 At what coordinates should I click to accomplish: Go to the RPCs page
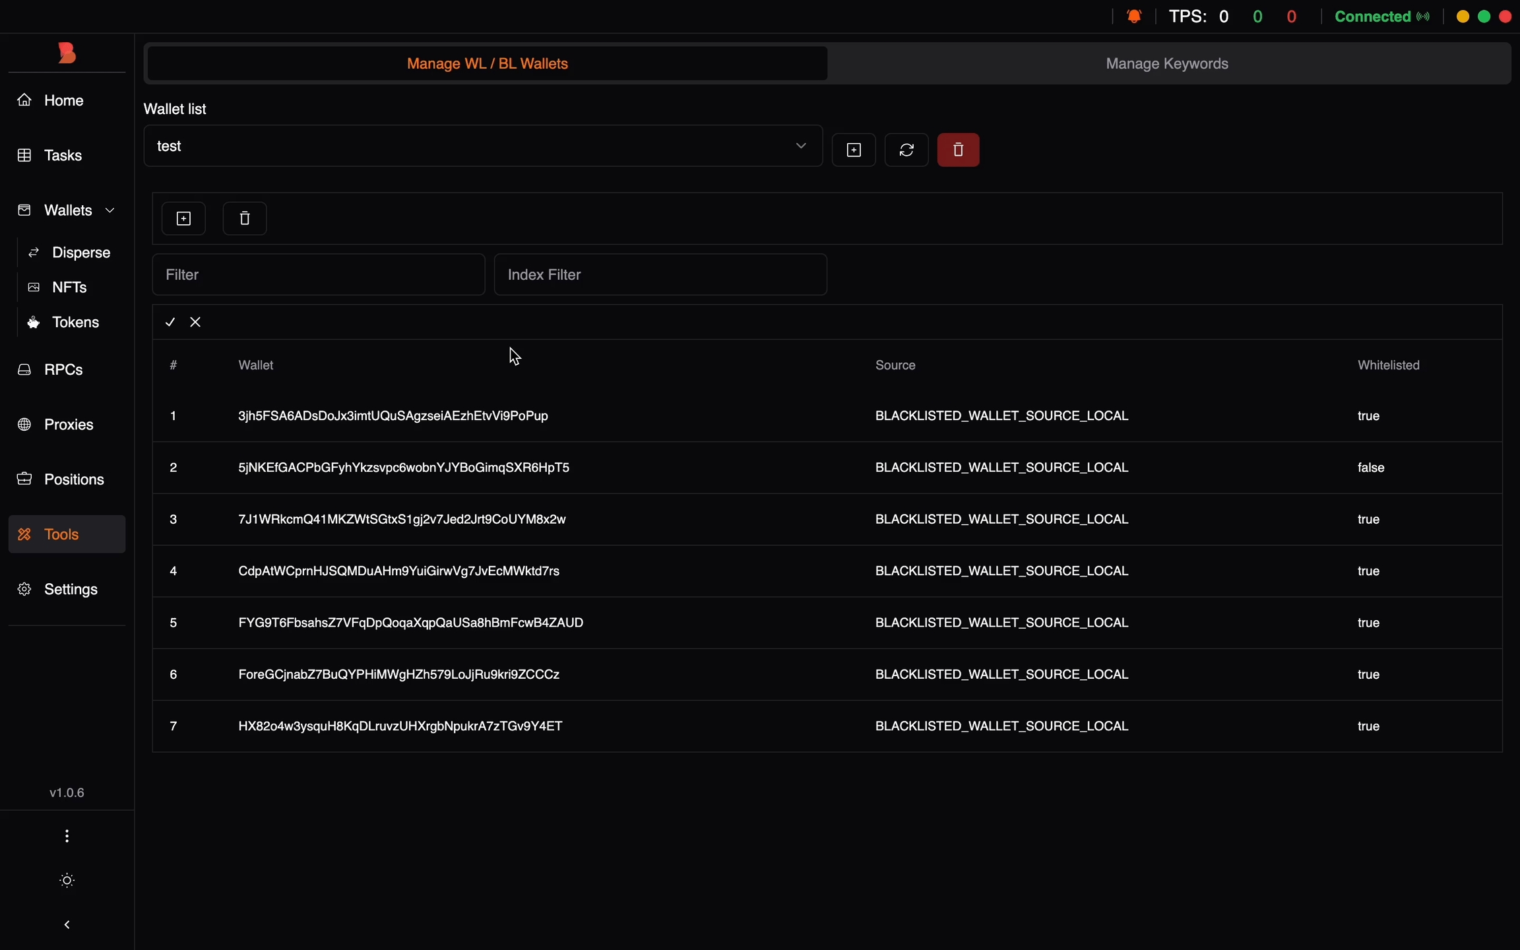(63, 369)
